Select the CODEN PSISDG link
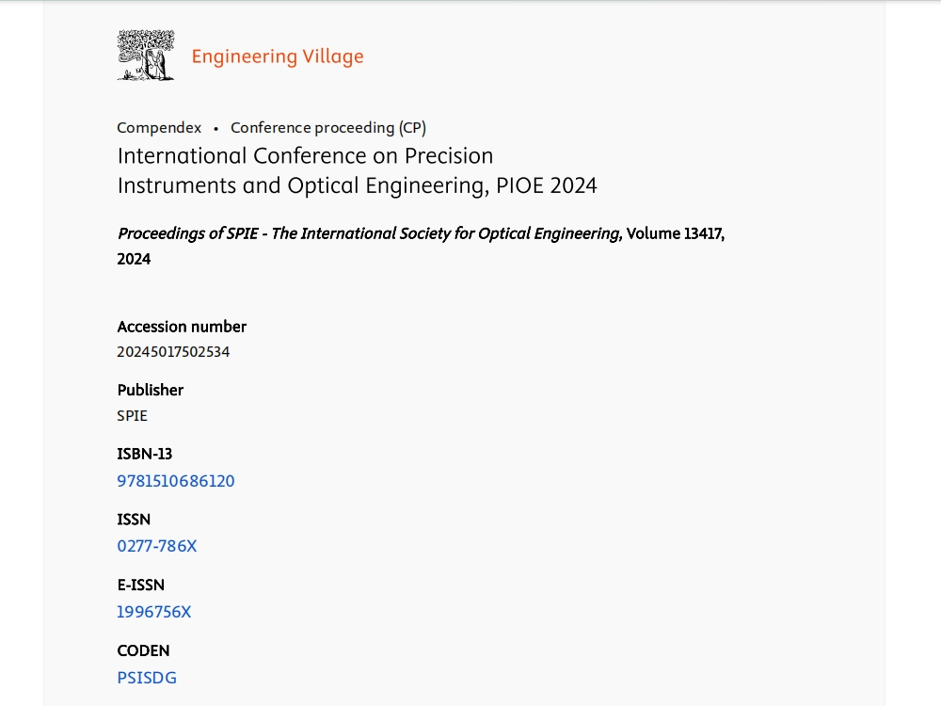 click(x=147, y=678)
